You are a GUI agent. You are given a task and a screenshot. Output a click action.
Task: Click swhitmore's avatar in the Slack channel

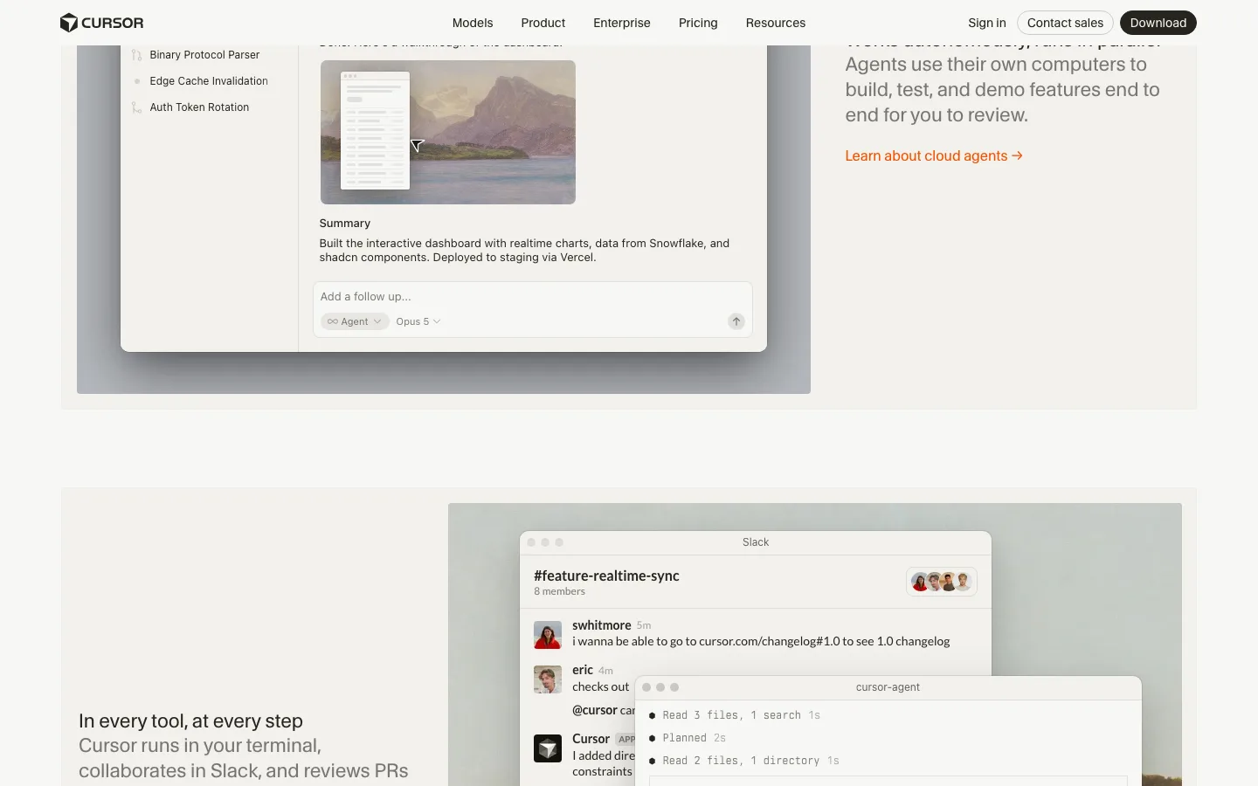(x=548, y=635)
